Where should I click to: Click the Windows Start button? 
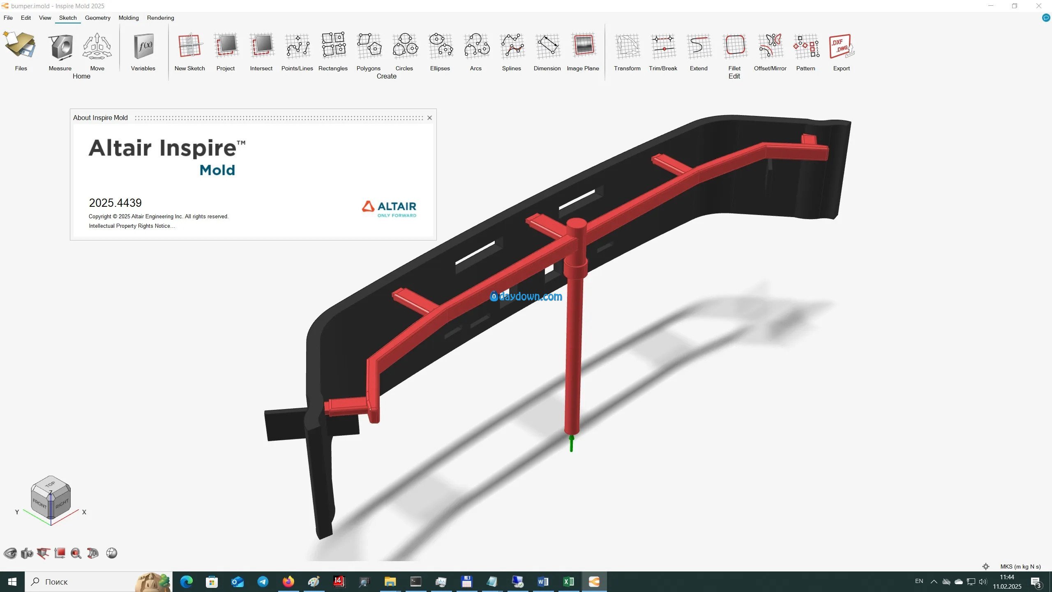(x=12, y=582)
